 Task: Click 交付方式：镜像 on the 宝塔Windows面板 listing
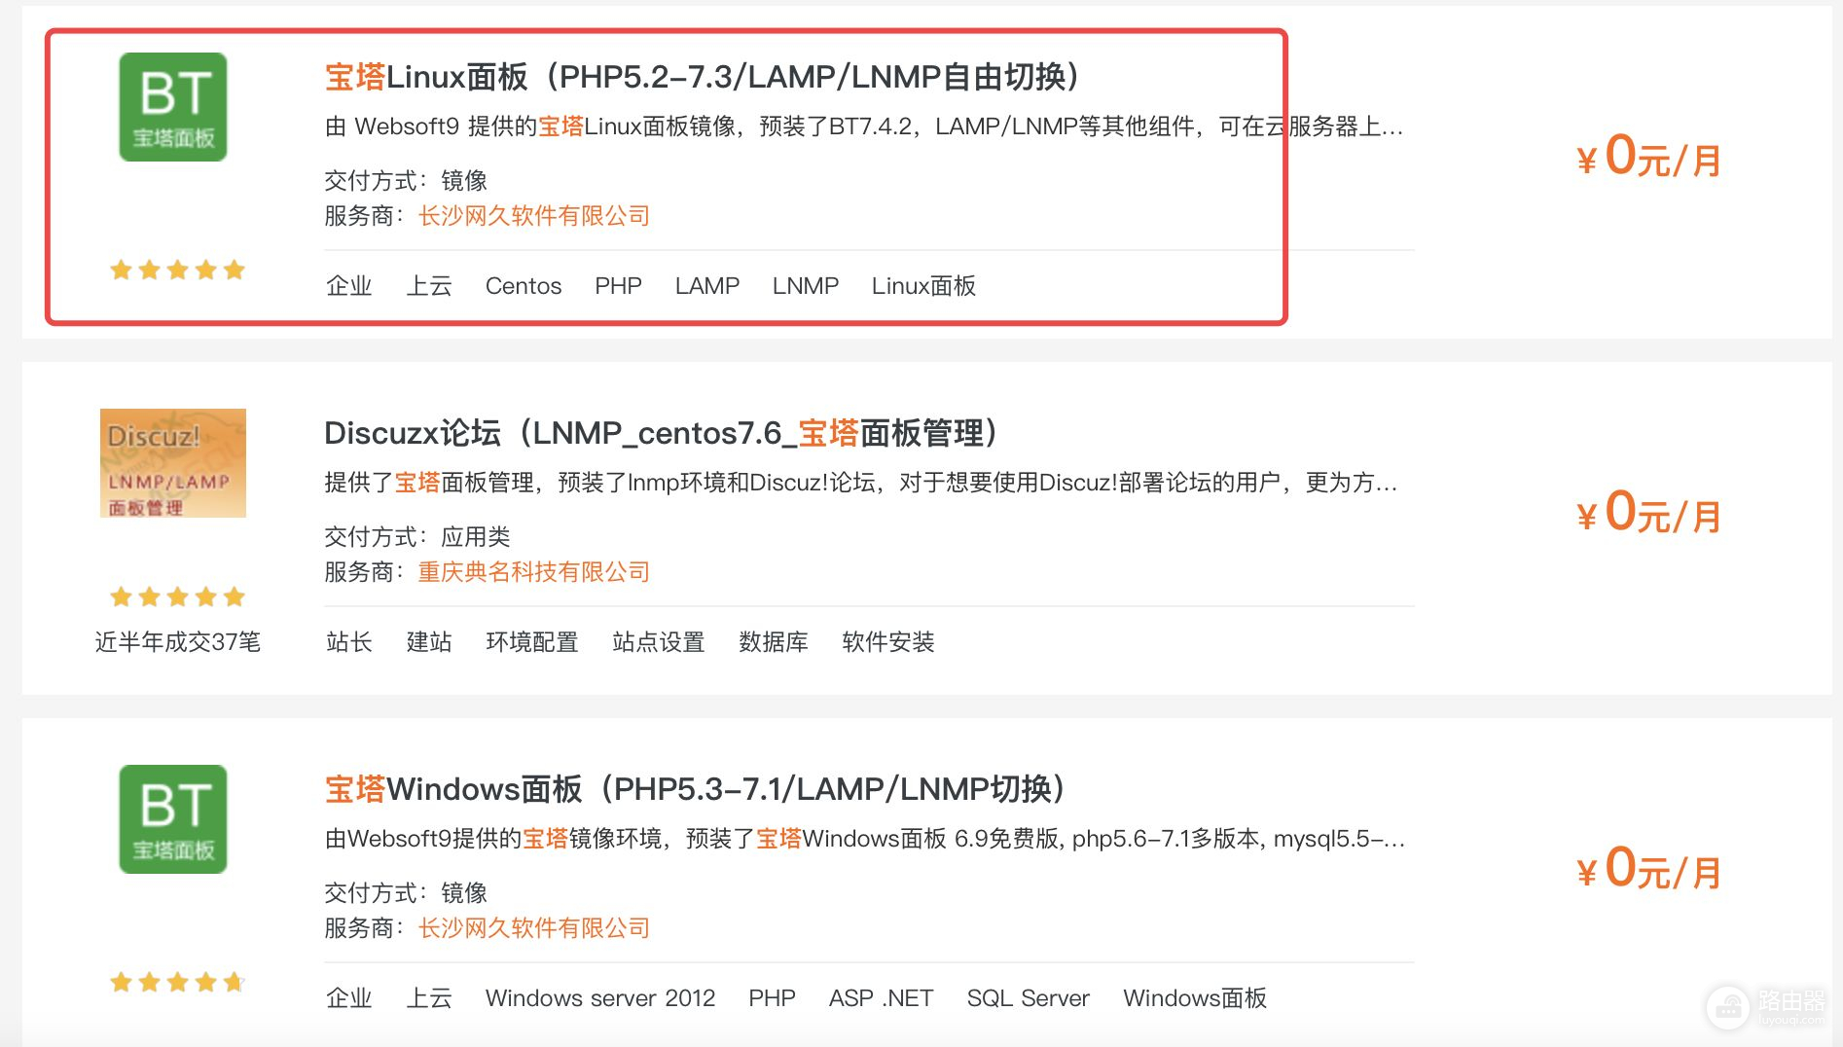406,893
